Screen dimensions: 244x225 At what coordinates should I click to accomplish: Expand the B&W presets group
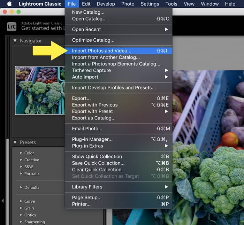21,167
